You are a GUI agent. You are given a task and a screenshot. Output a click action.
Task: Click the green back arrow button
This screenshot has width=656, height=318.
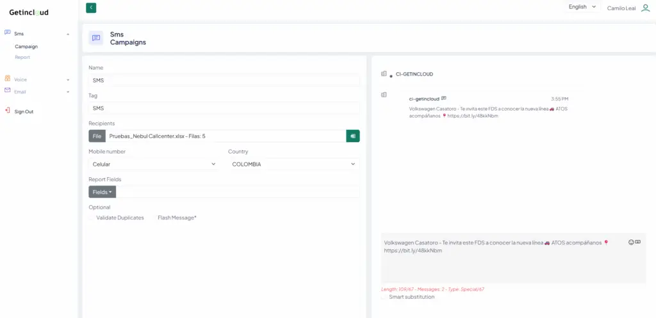tap(91, 8)
